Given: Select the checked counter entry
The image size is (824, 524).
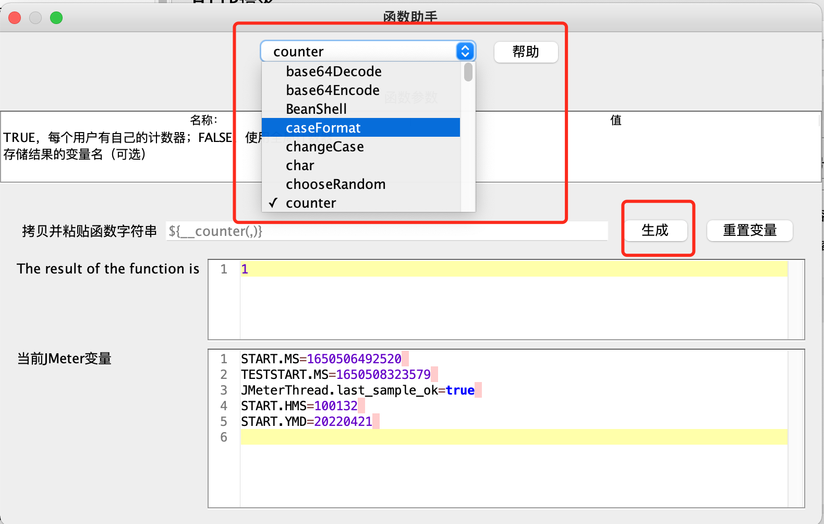Looking at the screenshot, I should click(x=361, y=203).
